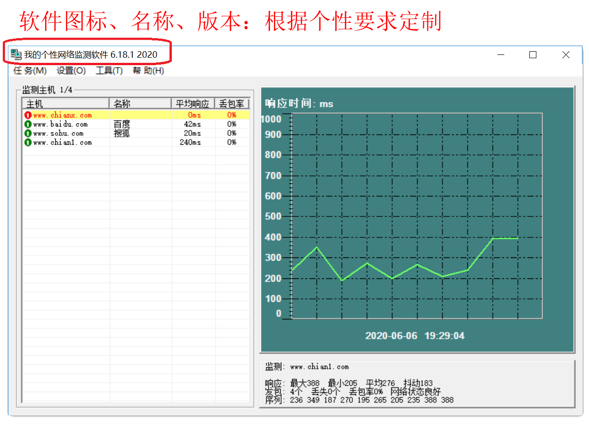This screenshot has height=425, width=589.
Task: Open the 设置(O) menu
Action: [71, 71]
